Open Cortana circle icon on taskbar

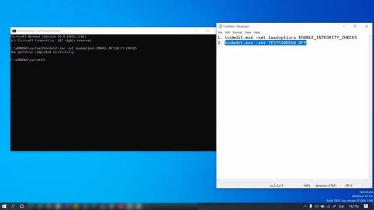pyautogui.click(x=22, y=206)
